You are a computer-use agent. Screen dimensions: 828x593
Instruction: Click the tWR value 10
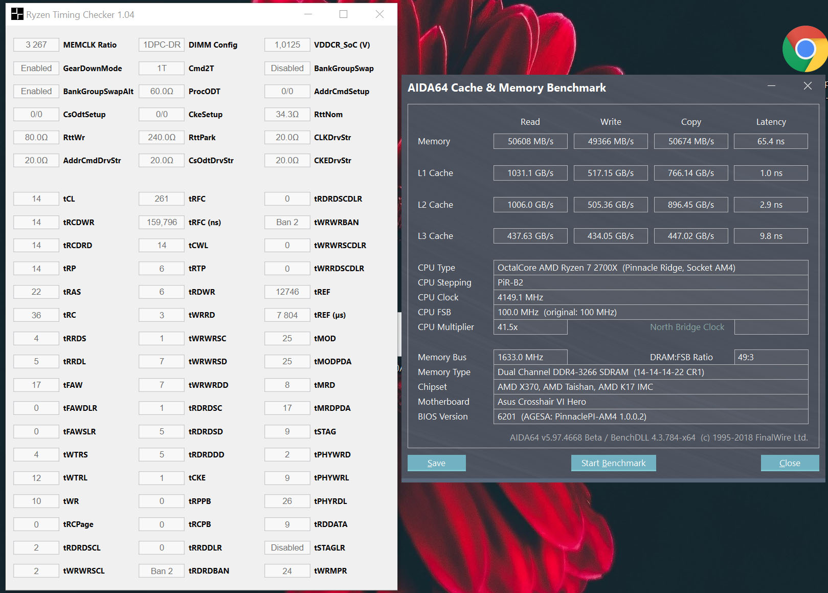pos(36,501)
